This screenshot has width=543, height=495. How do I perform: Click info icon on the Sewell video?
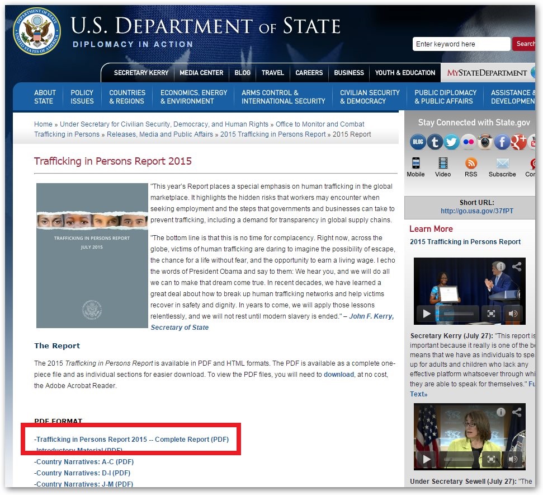(x=500, y=412)
